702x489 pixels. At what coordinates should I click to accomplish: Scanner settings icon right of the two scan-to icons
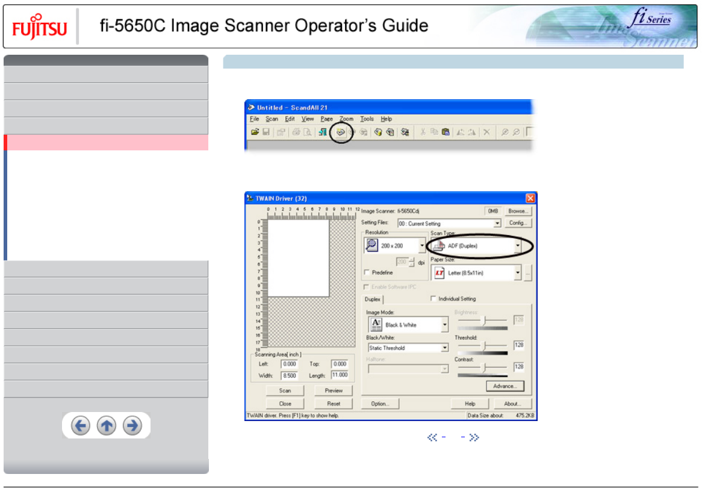(x=405, y=132)
